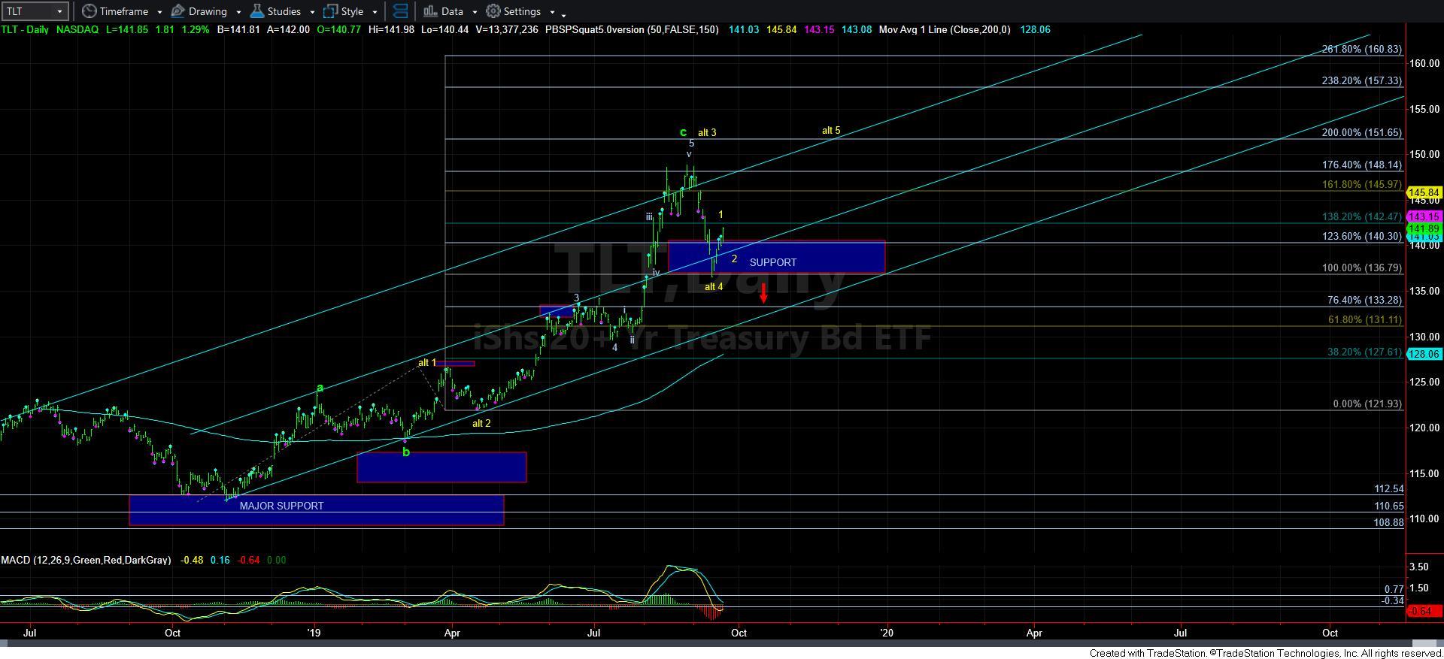The image size is (1444, 659).
Task: Click the yellow 145.84 price axis tag
Action: pyautogui.click(x=1424, y=192)
